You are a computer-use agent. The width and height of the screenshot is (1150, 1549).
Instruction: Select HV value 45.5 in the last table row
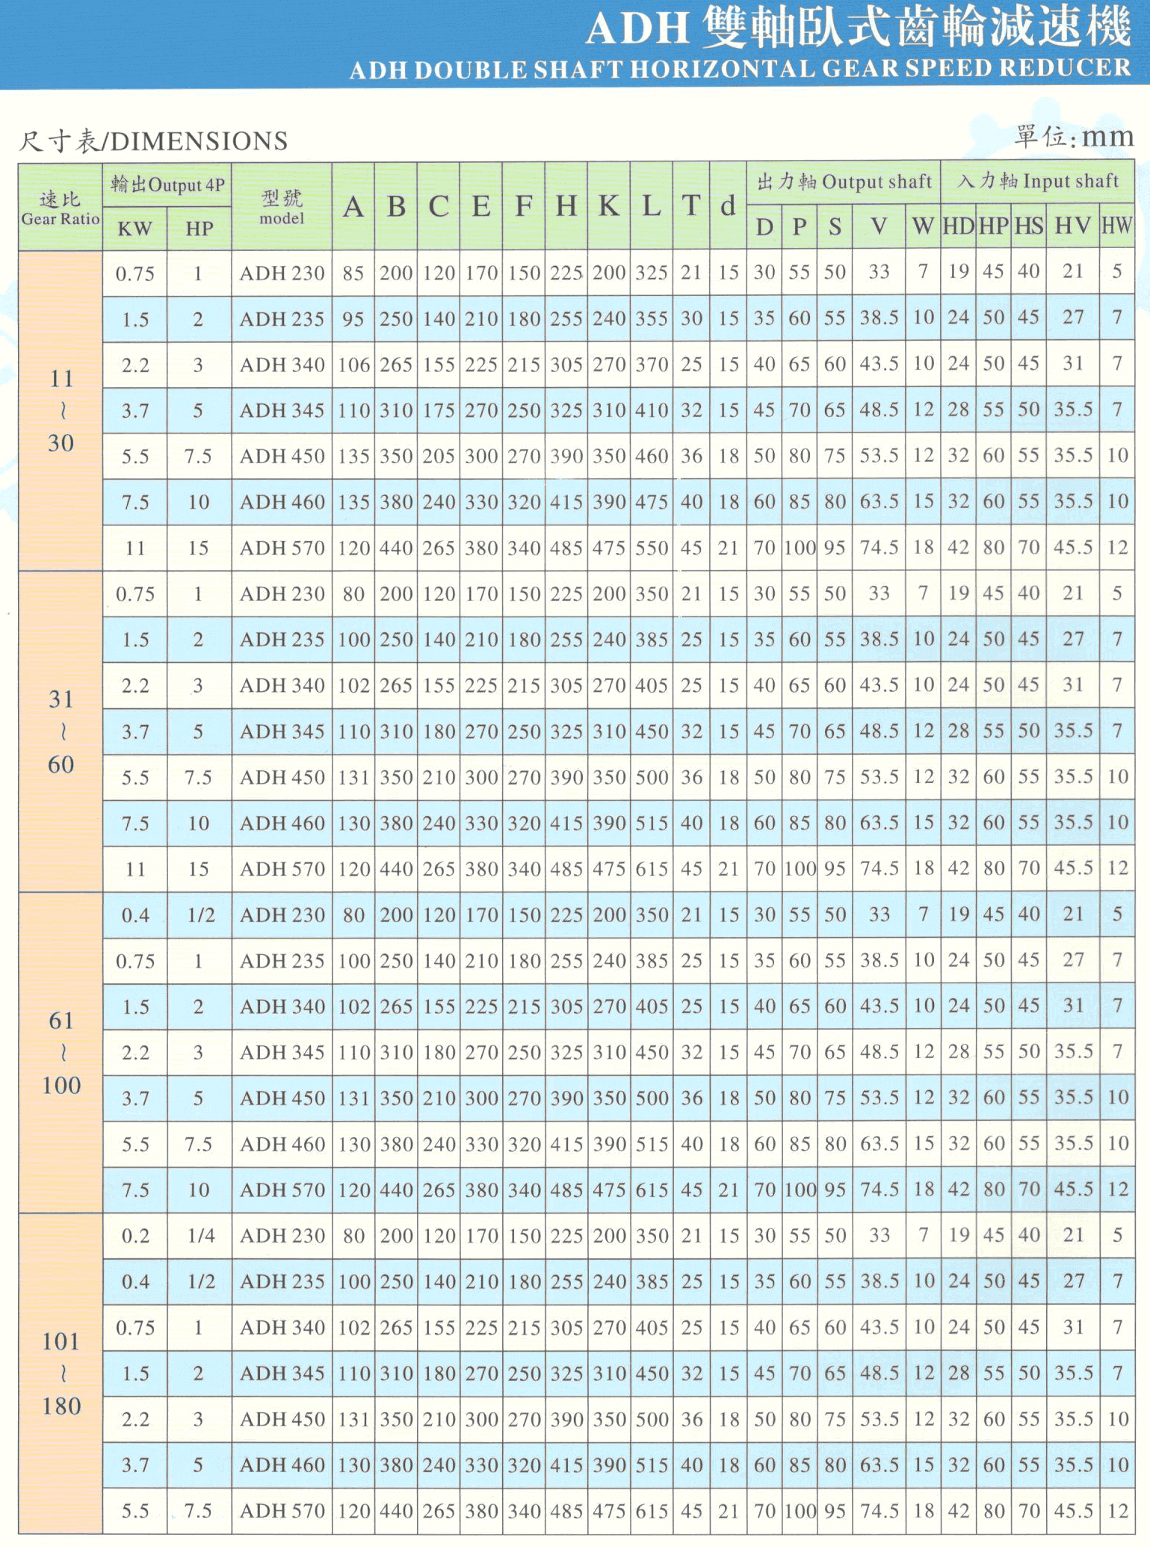tap(1073, 1510)
